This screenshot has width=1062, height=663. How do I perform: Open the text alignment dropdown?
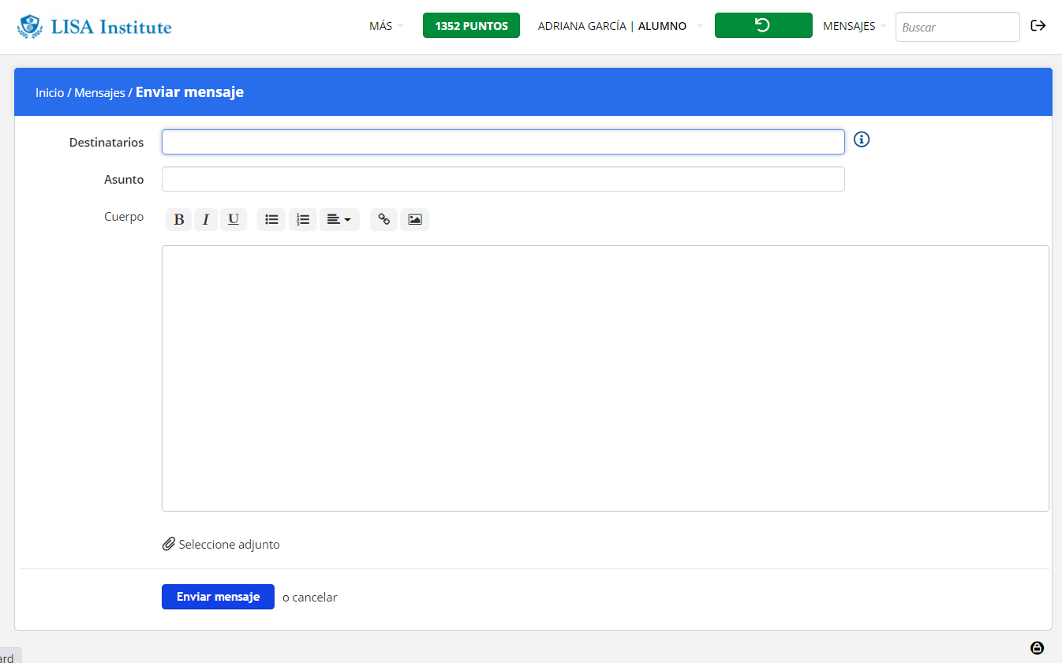click(x=339, y=219)
